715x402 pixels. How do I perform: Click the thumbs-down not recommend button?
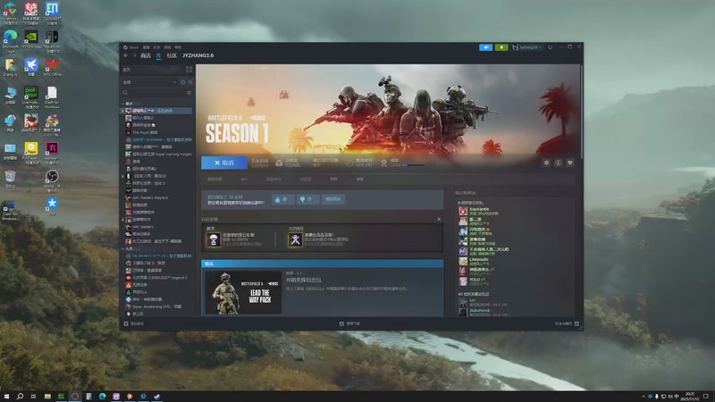point(307,199)
